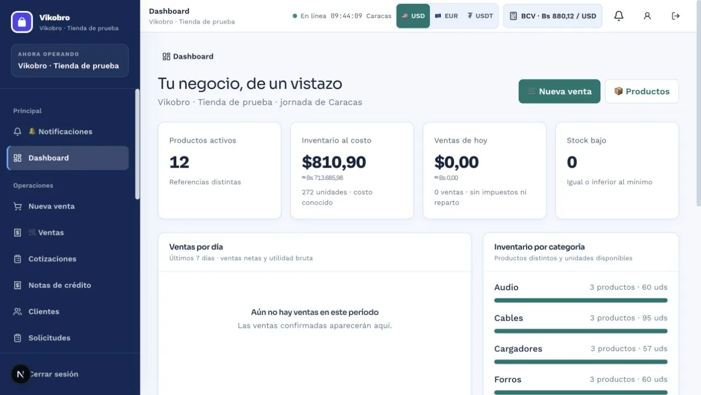Click the breadcrumb Dashboard grid icon
The height and width of the screenshot is (395, 701).
point(166,56)
